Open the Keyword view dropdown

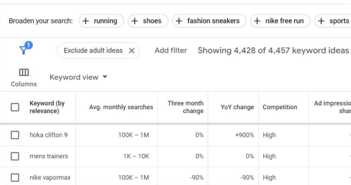tap(78, 77)
